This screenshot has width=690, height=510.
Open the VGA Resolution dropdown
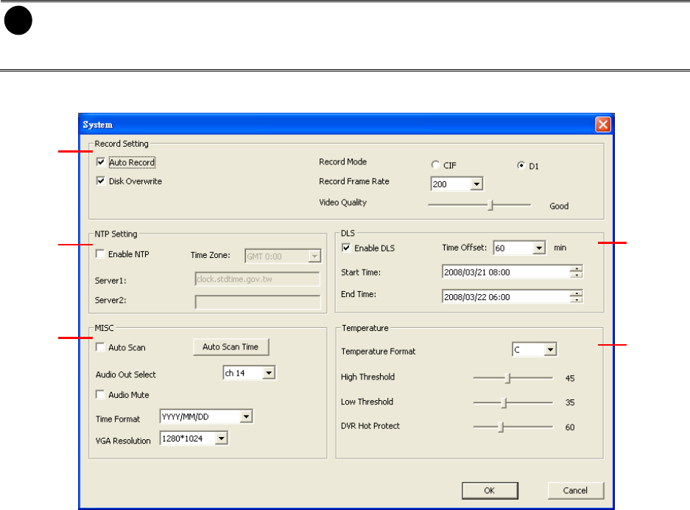tap(222, 439)
